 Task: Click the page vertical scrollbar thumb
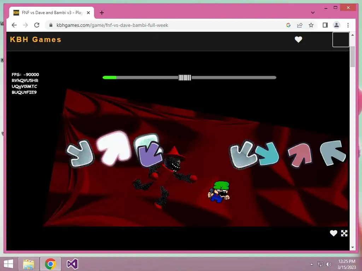tap(352, 56)
